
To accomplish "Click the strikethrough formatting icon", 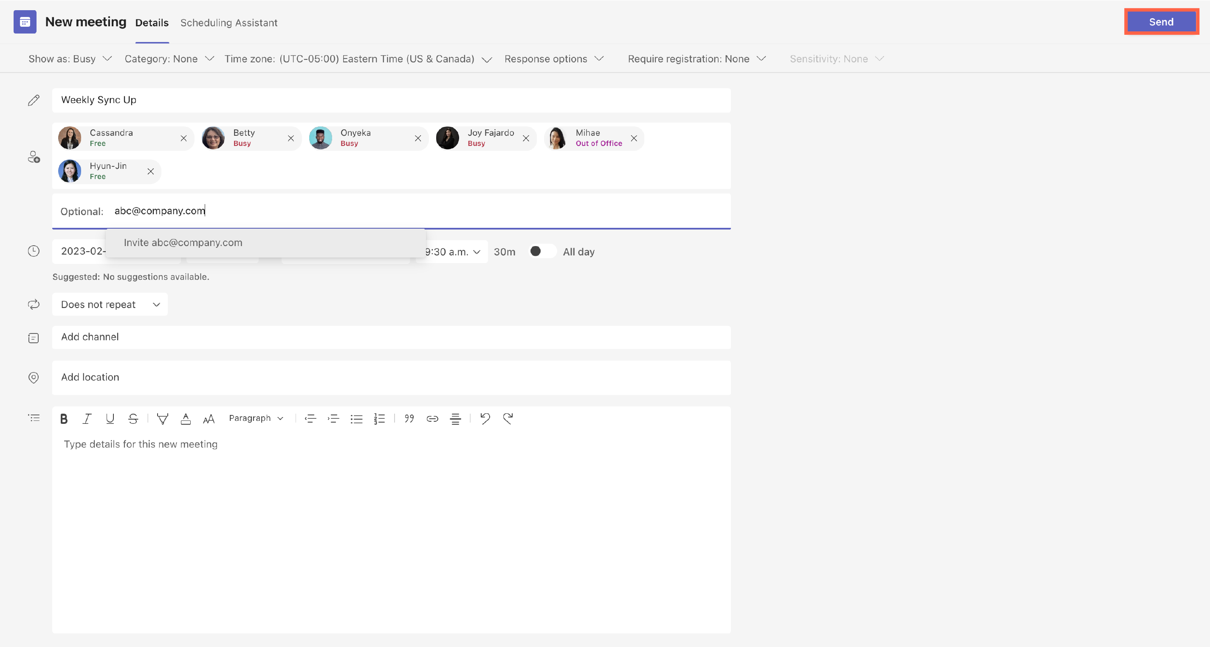I will tap(133, 418).
